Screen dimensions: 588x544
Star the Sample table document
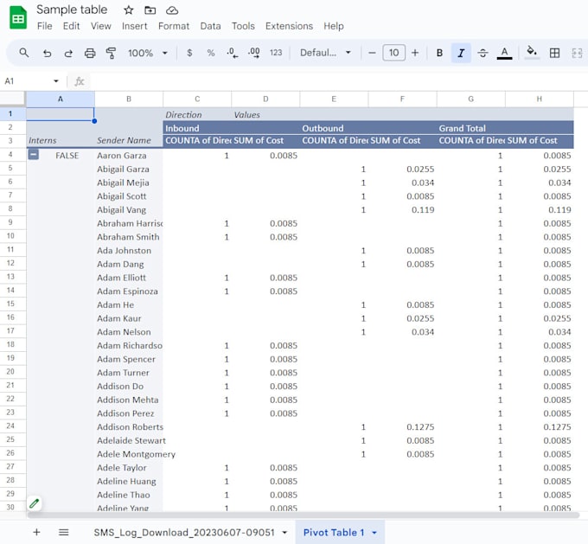point(129,10)
